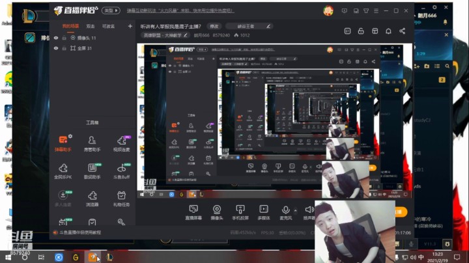Open the 礼物任务 gift task tool

click(121, 199)
